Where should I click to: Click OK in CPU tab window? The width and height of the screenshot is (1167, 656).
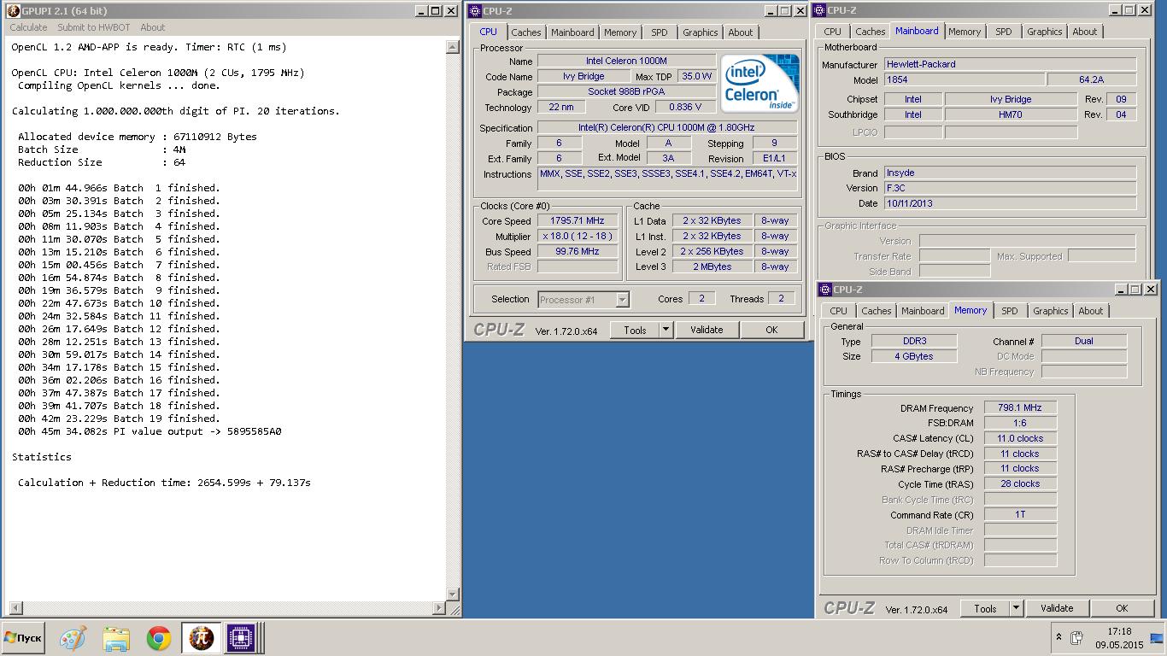tap(771, 330)
